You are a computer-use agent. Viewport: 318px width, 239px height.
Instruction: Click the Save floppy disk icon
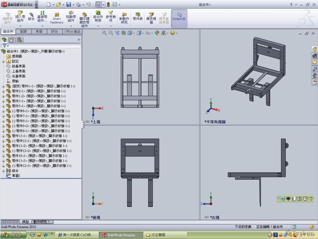69,4
